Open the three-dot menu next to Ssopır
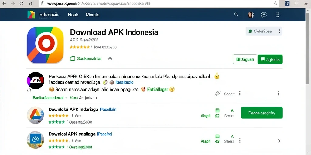 tap(240, 93)
